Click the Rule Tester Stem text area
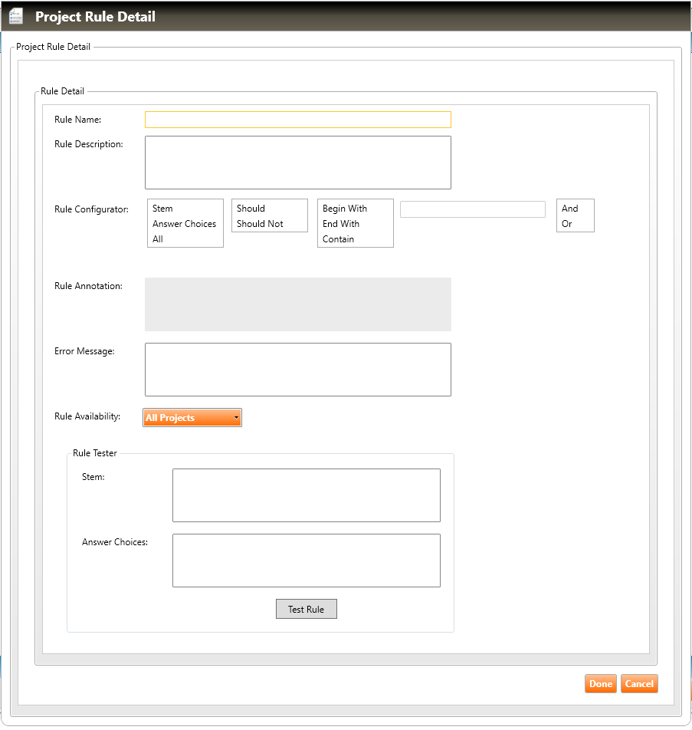The width and height of the screenshot is (692, 730). [306, 495]
